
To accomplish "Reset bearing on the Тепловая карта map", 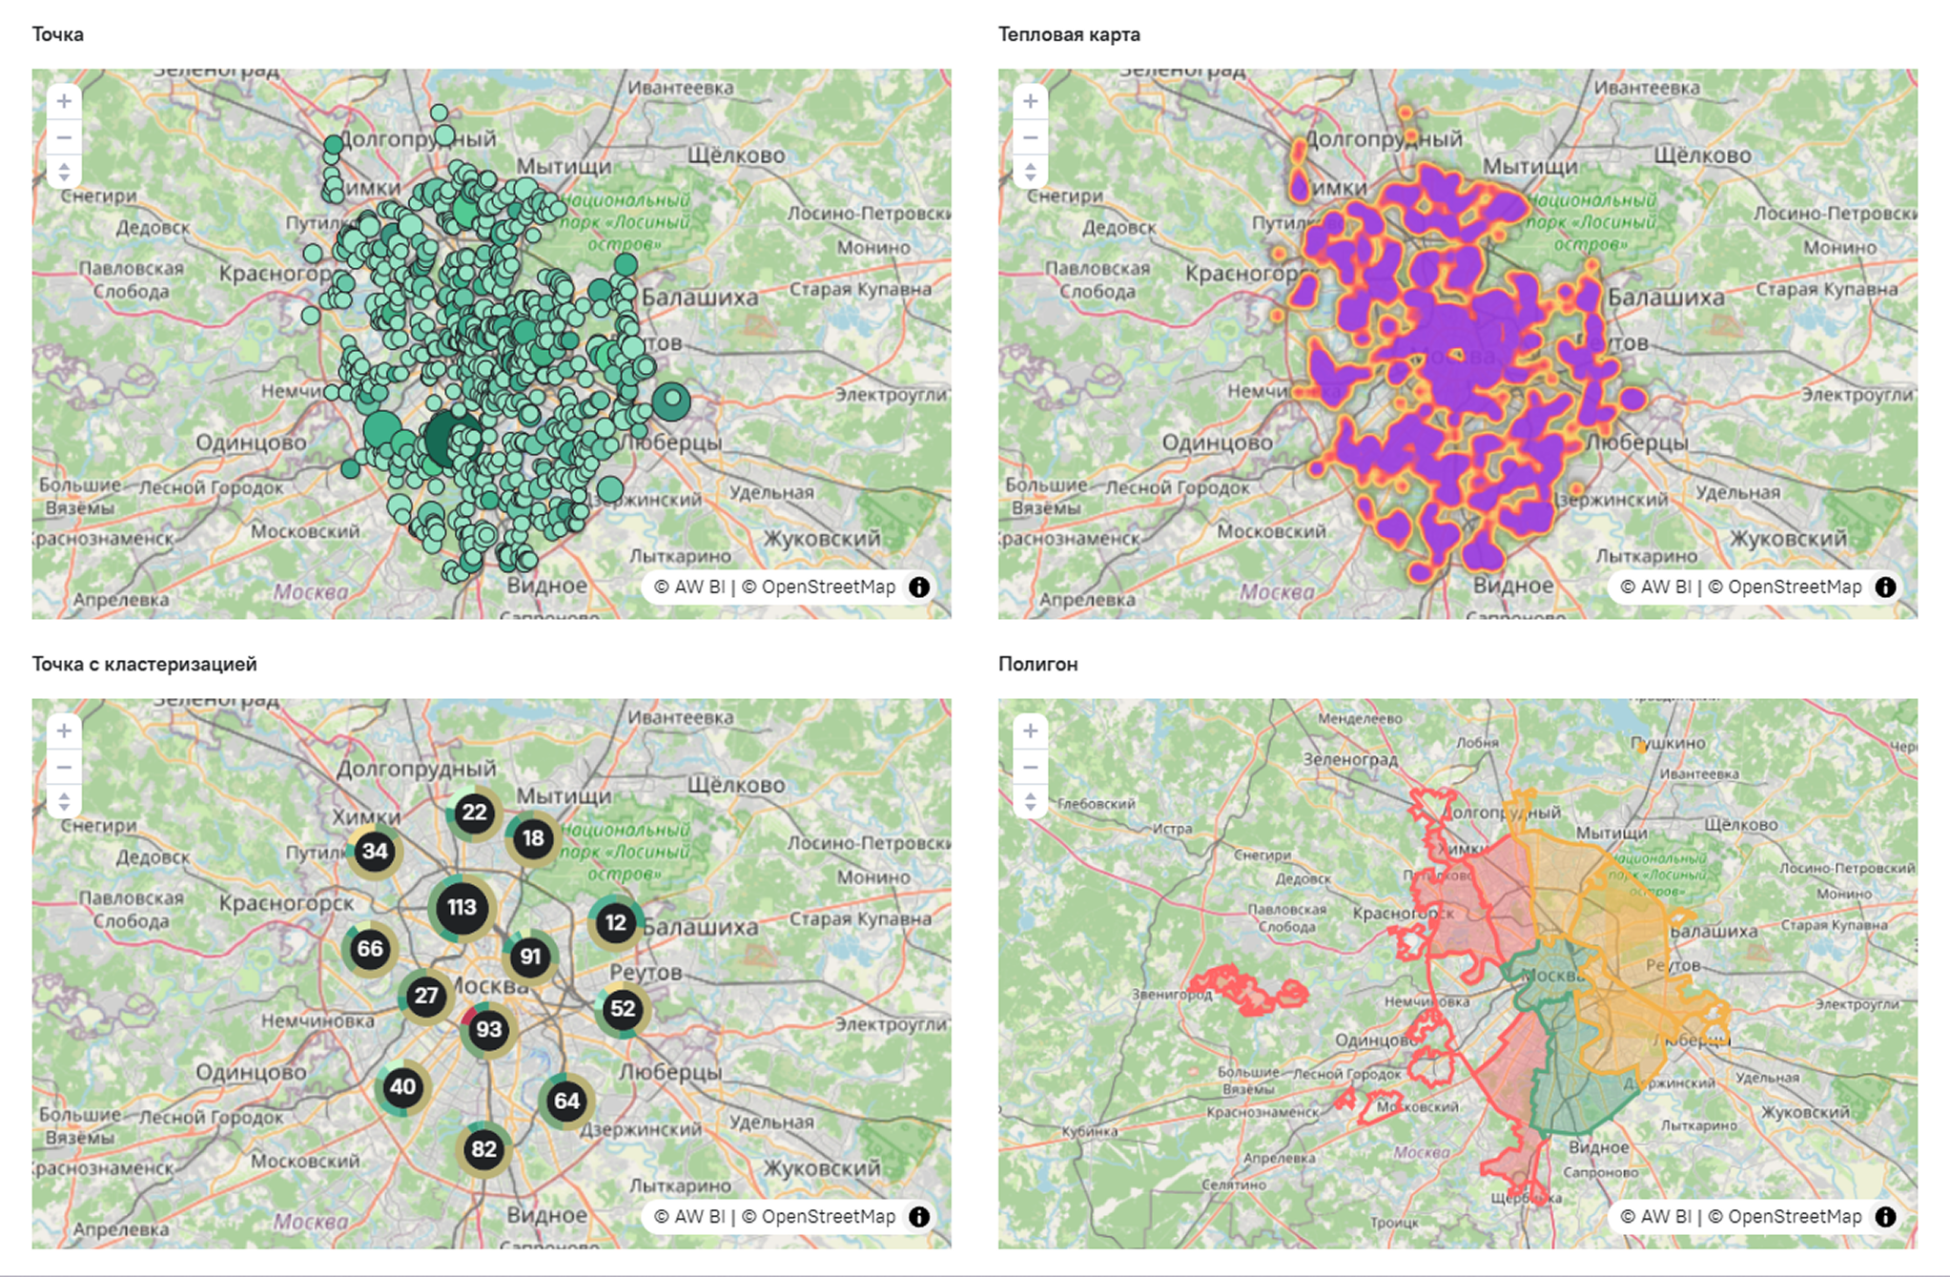I will pyautogui.click(x=1031, y=173).
